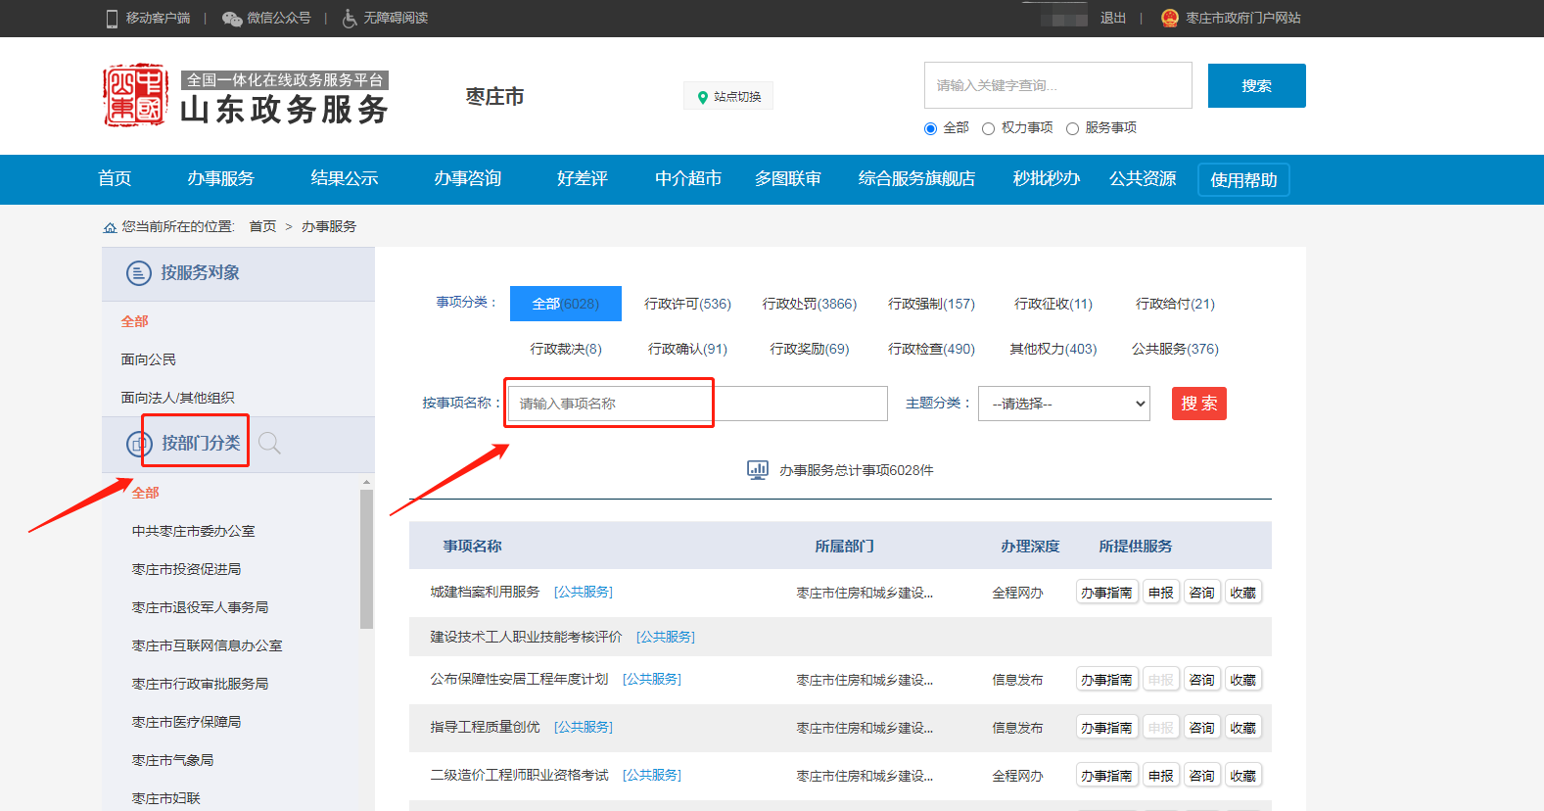Click the Shandong government service red seal logo
1544x811 pixels.
click(x=135, y=96)
